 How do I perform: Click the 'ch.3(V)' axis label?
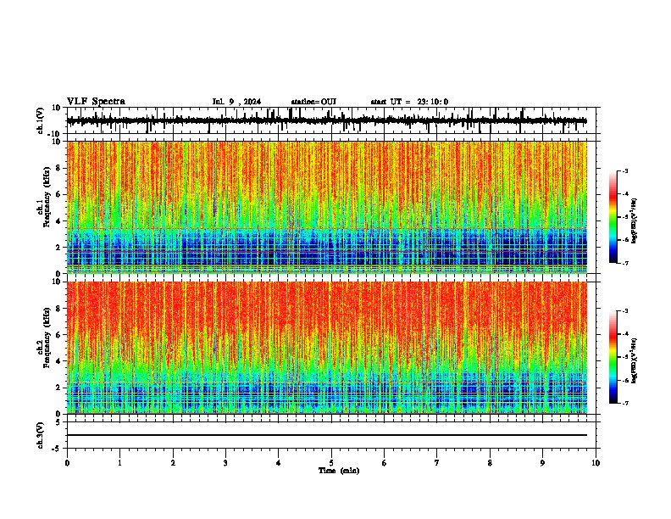[x=41, y=435]
